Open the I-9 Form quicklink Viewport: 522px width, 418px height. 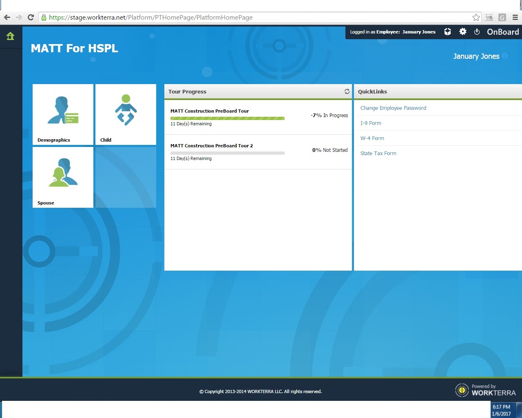tap(371, 123)
